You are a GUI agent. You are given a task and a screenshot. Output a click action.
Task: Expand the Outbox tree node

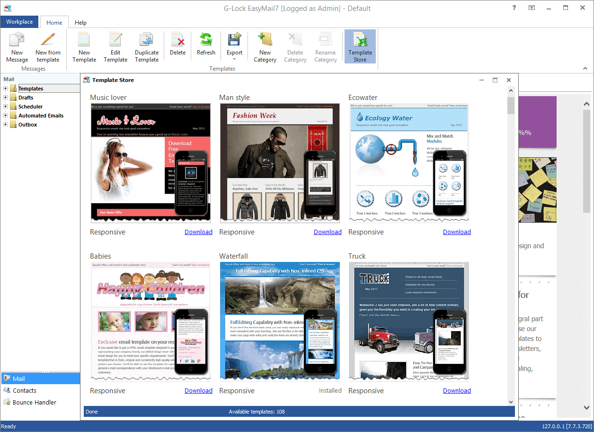click(x=6, y=125)
